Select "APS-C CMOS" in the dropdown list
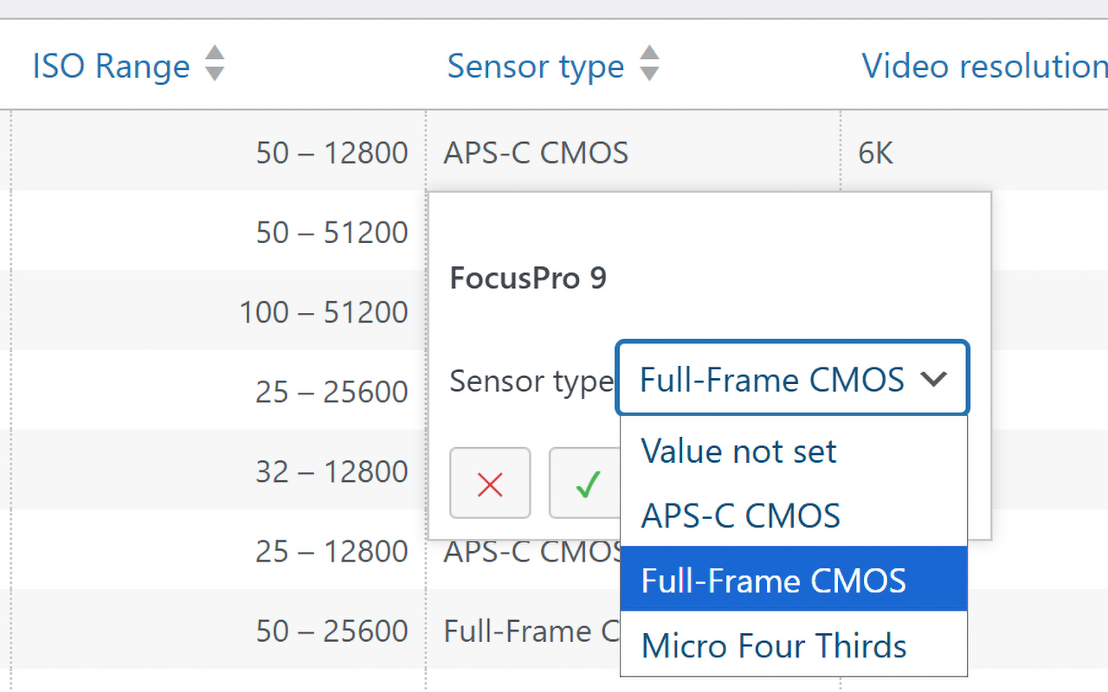The height and width of the screenshot is (692, 1108). pyautogui.click(x=740, y=516)
